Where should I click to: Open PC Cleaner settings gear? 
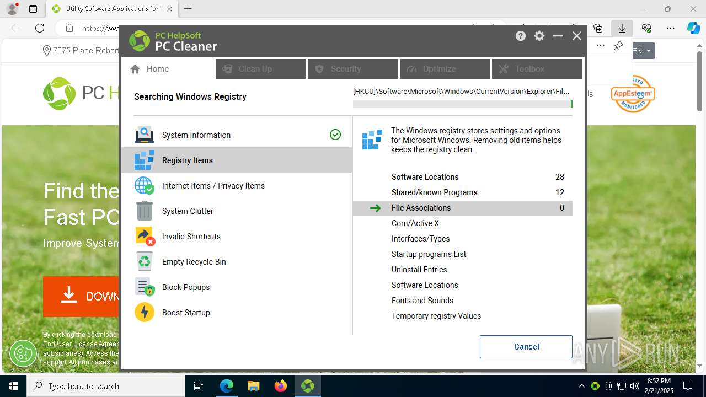539,36
